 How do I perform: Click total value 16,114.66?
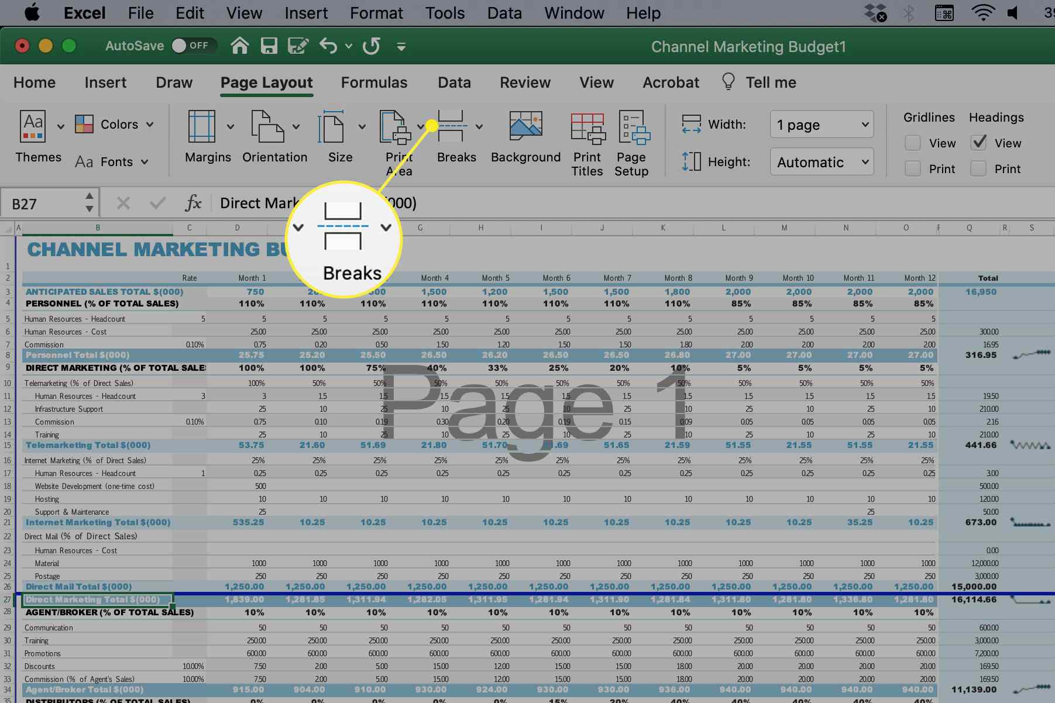(974, 599)
